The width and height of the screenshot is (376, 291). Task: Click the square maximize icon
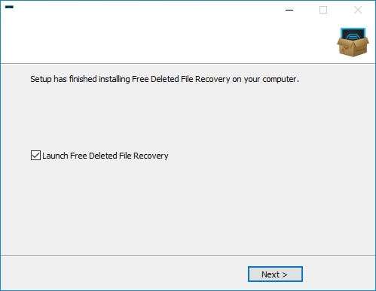point(323,10)
